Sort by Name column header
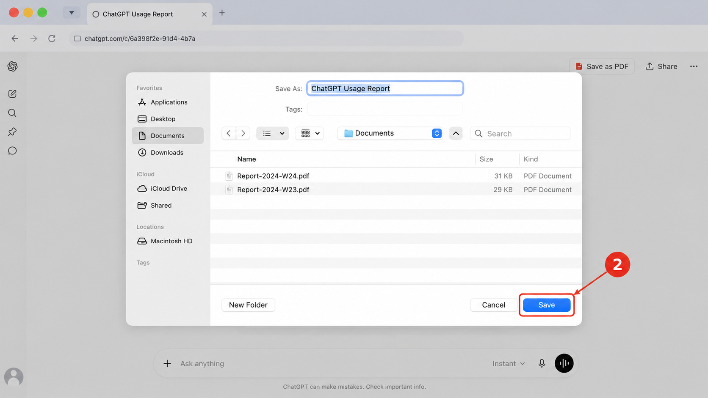This screenshot has width=708, height=398. (247, 159)
